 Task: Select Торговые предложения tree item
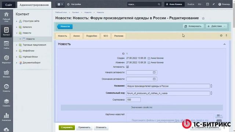(x=34, y=45)
